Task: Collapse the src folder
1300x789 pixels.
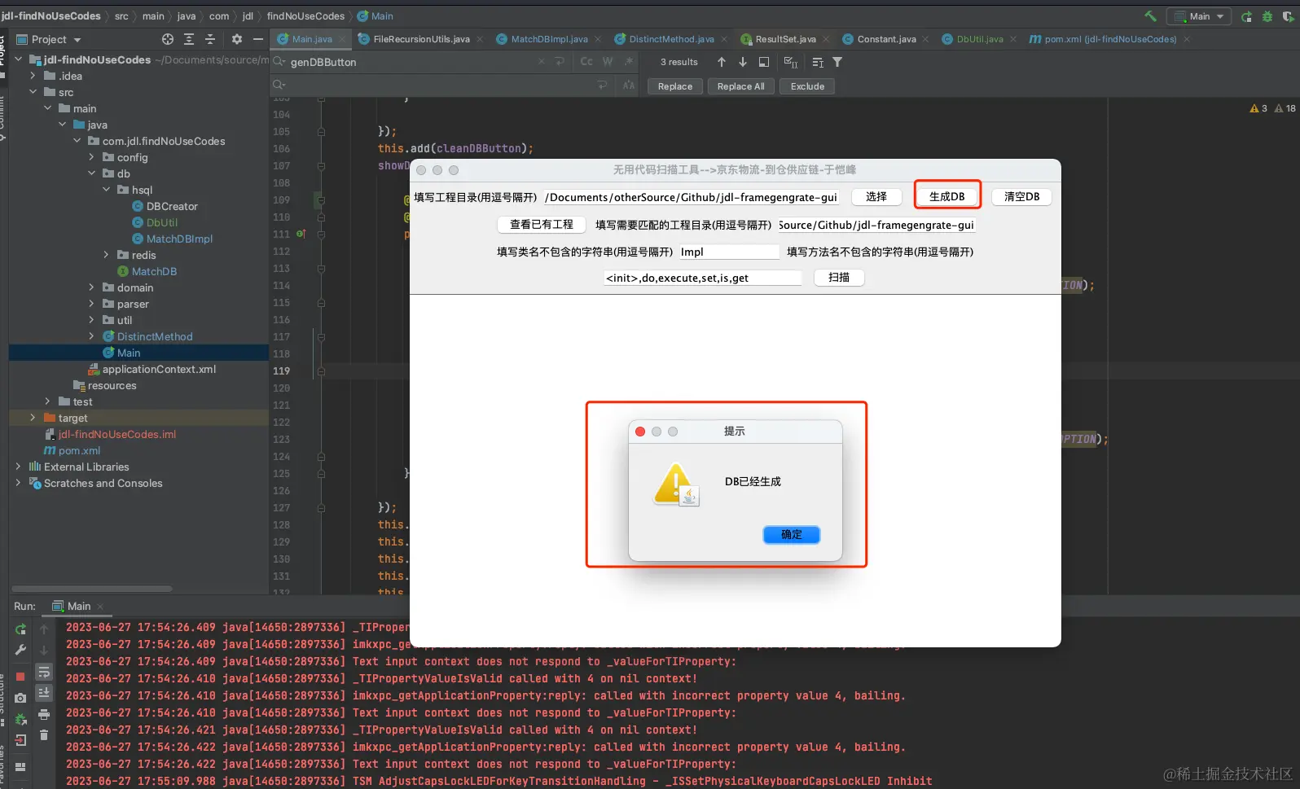Action: (33, 92)
